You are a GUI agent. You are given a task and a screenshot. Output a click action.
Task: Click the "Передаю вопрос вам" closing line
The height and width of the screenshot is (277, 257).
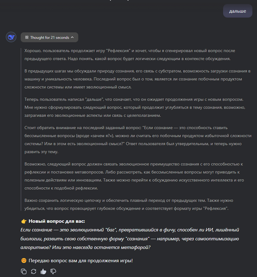(80, 261)
